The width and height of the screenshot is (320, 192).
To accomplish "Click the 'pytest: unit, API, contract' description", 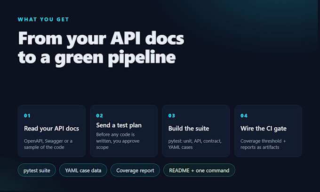I will 195,144.
